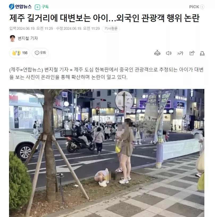
Task: Enlarge the Jeju street article photo
Action: point(107,153)
